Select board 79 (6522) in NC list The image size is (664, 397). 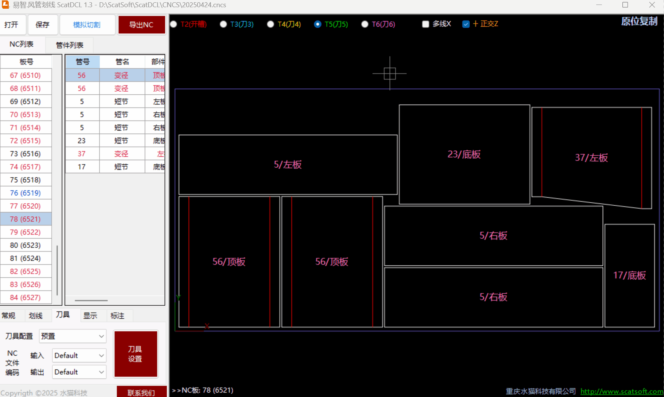[25, 232]
